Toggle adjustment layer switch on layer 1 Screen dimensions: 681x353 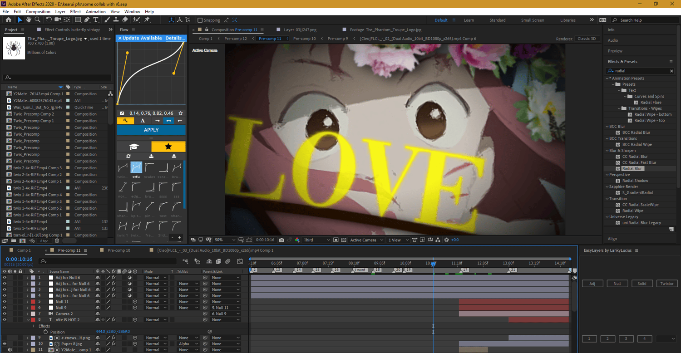pyautogui.click(x=129, y=278)
